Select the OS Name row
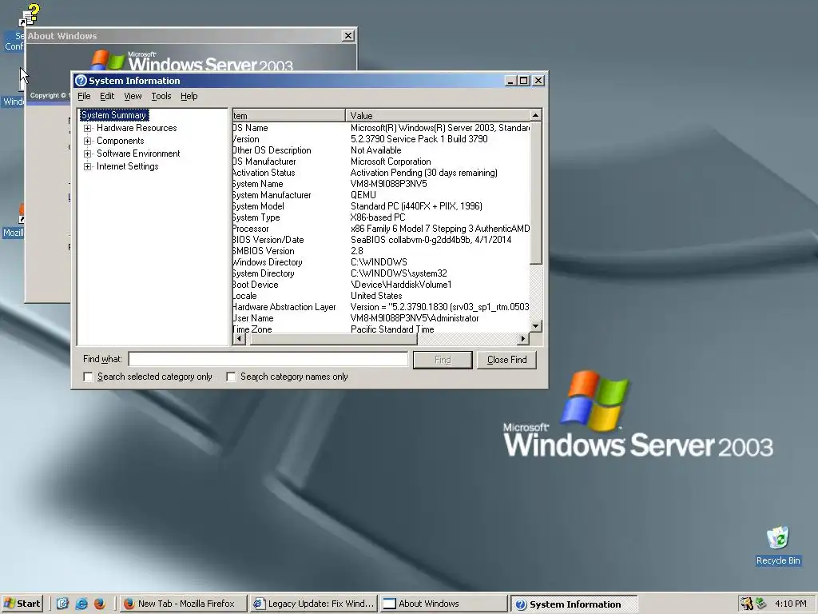818x614 pixels. pyautogui.click(x=381, y=128)
